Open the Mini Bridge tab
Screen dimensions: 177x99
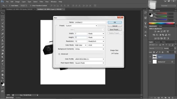10,98
